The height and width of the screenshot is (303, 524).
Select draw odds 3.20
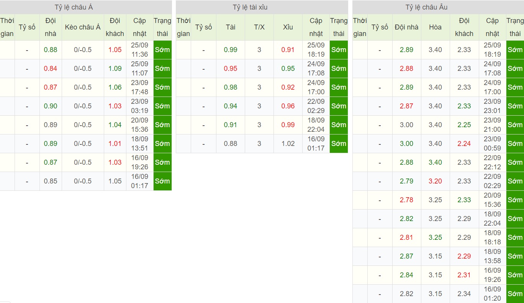[x=436, y=181]
